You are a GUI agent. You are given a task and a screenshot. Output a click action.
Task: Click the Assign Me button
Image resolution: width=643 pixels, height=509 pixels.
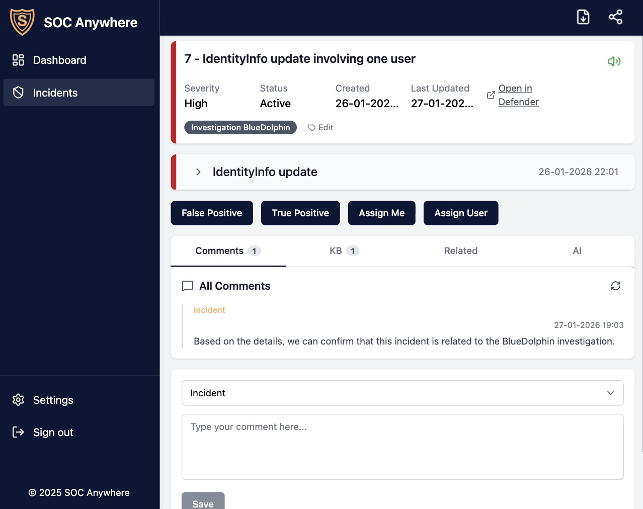pos(381,213)
